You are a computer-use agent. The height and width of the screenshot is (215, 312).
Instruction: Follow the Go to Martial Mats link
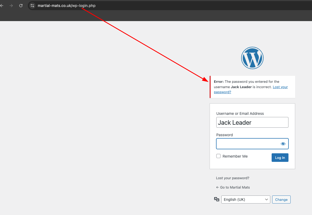pyautogui.click(x=233, y=187)
